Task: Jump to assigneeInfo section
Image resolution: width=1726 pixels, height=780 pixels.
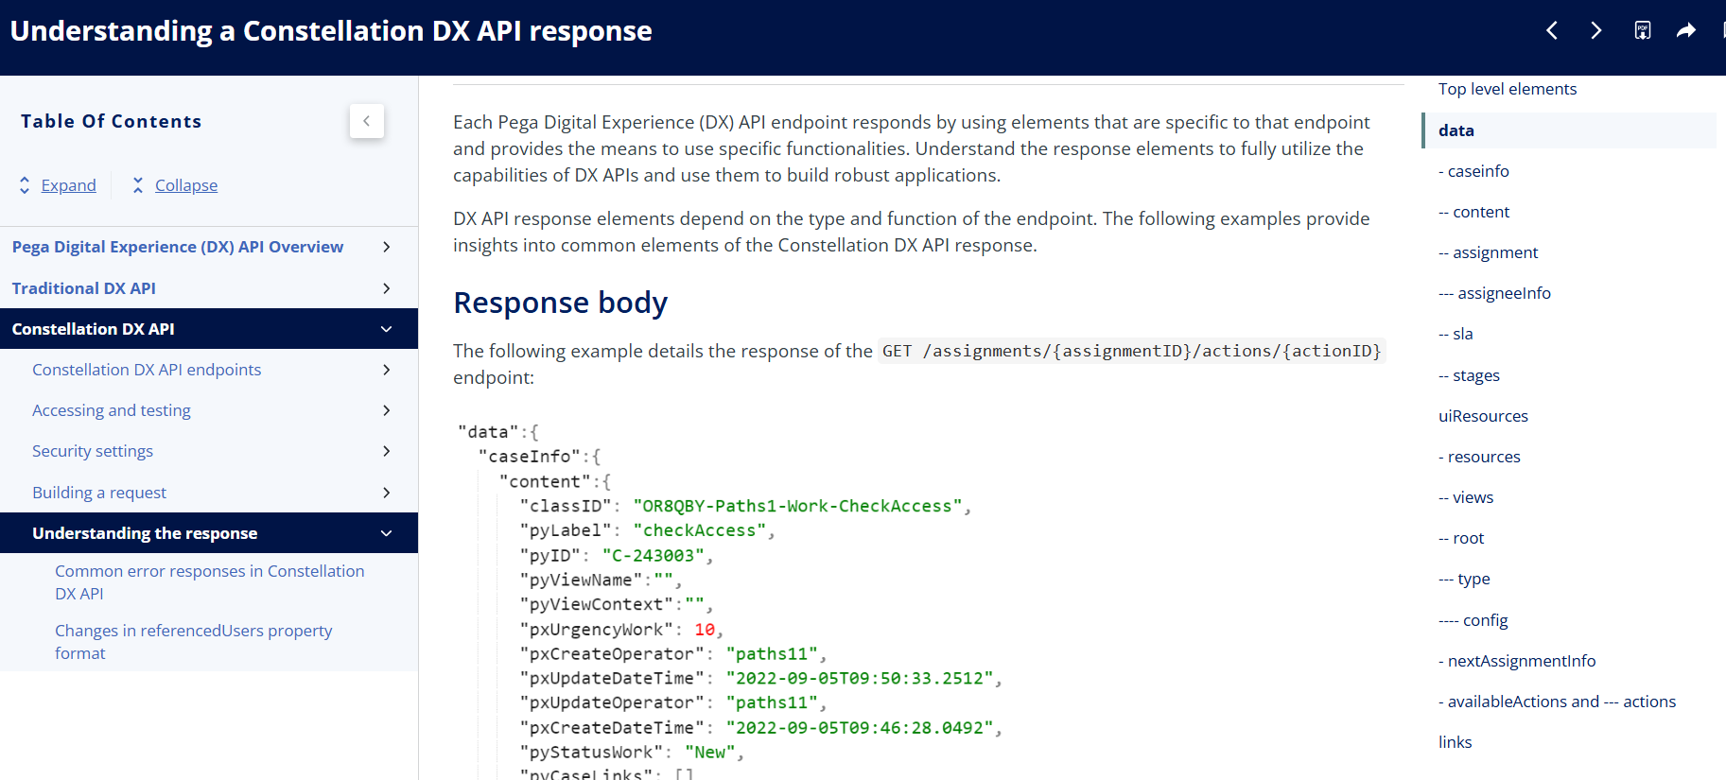Action: tap(1494, 293)
